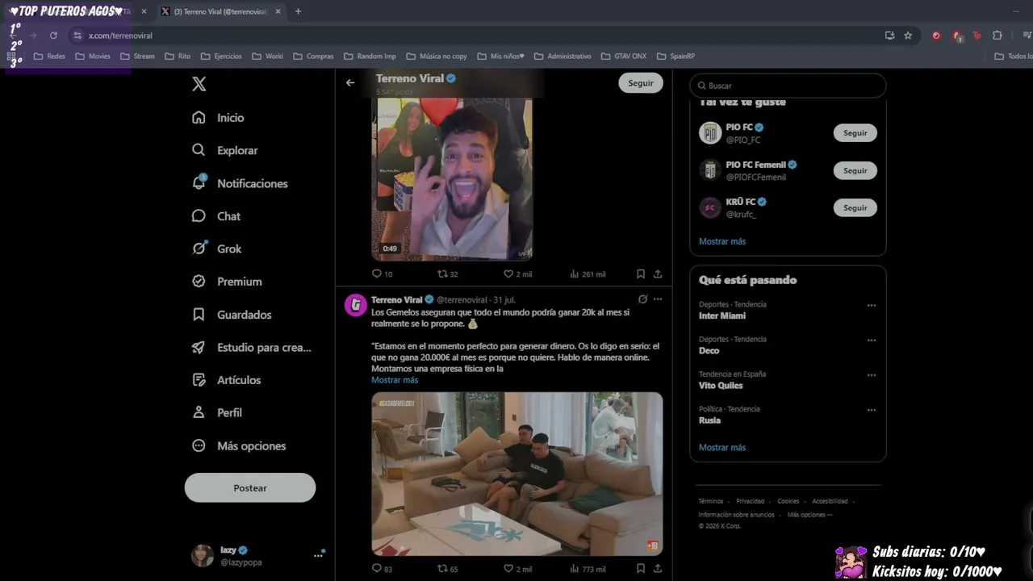Reply to the post with 83 comments
This screenshot has height=581, width=1033.
tap(382, 568)
